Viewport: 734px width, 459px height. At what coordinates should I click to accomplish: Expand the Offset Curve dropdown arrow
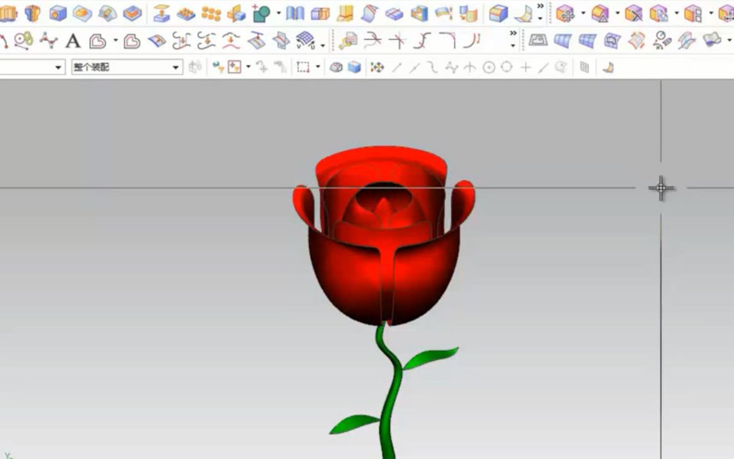116,41
